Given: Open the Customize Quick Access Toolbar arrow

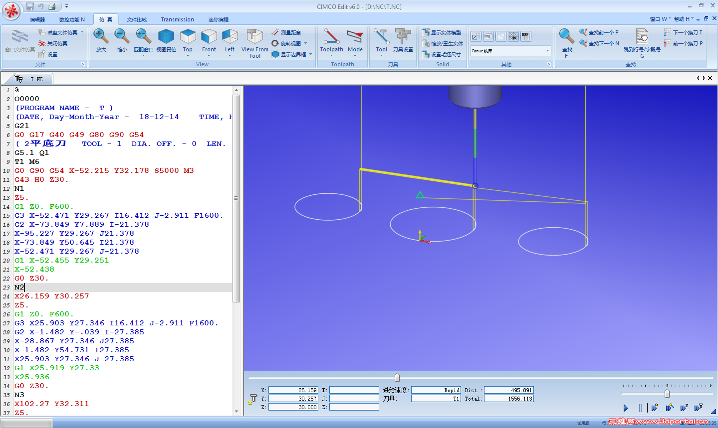Looking at the screenshot, I should pyautogui.click(x=66, y=6).
